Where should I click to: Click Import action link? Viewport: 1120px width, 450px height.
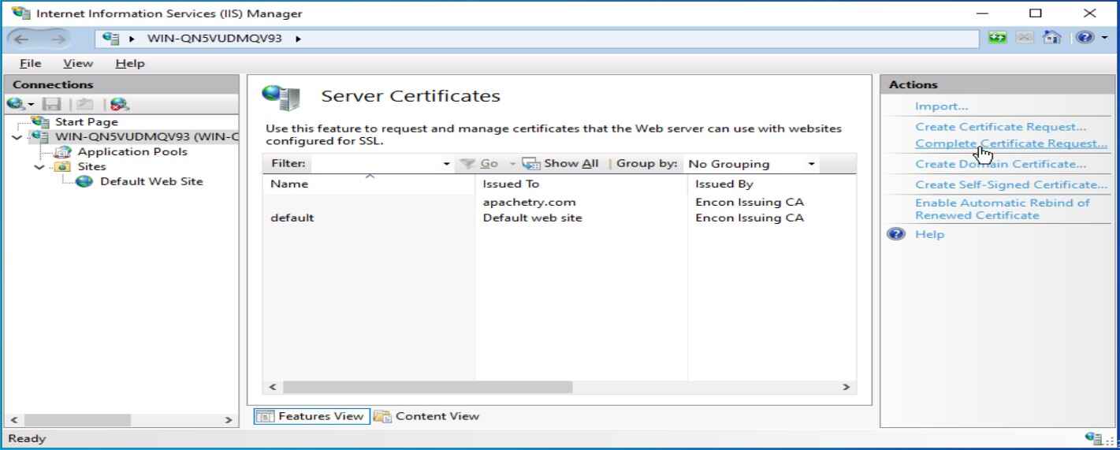(x=941, y=106)
